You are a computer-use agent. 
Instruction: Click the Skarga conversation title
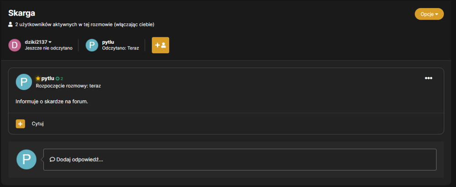click(22, 13)
